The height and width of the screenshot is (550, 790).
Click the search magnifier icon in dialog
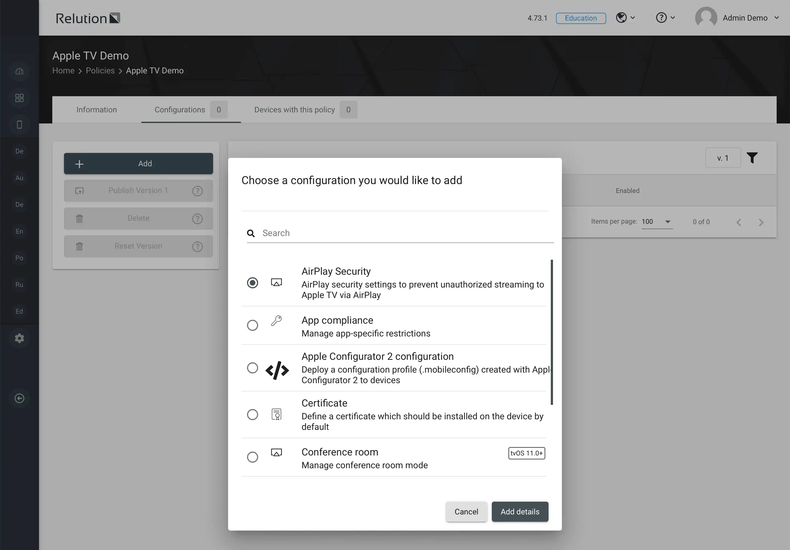[x=251, y=233]
